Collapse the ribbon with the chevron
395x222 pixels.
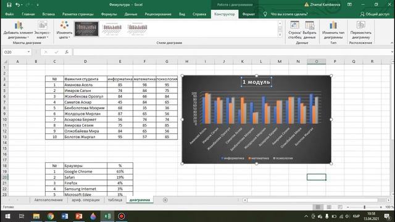392,43
